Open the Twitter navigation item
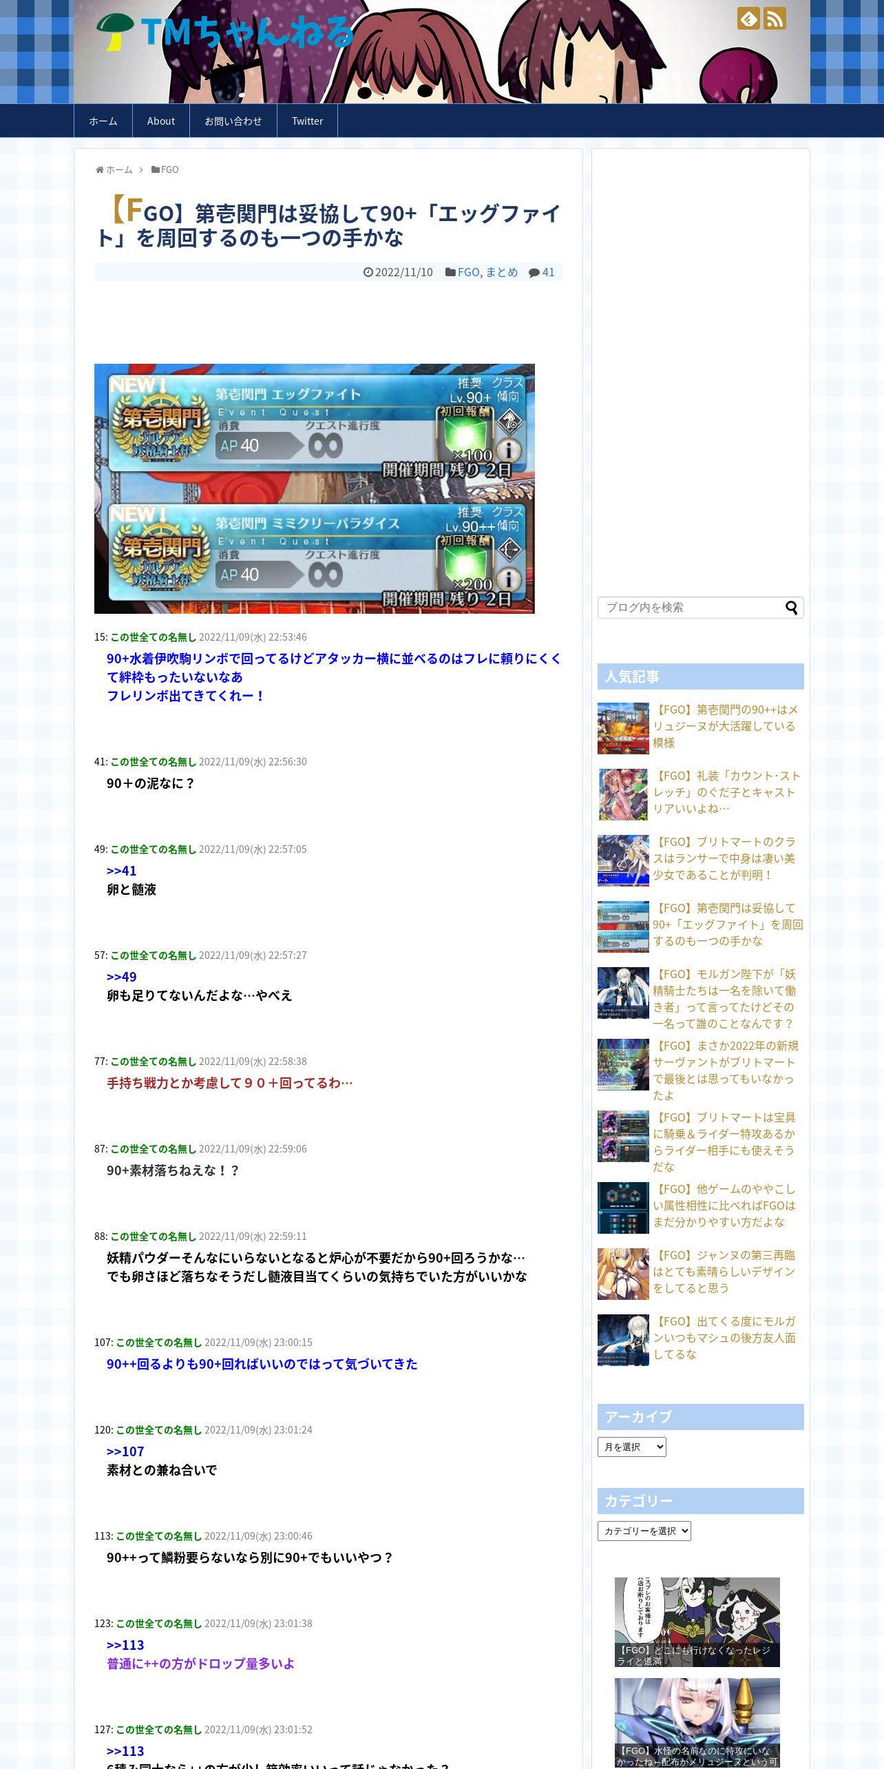 click(x=307, y=121)
